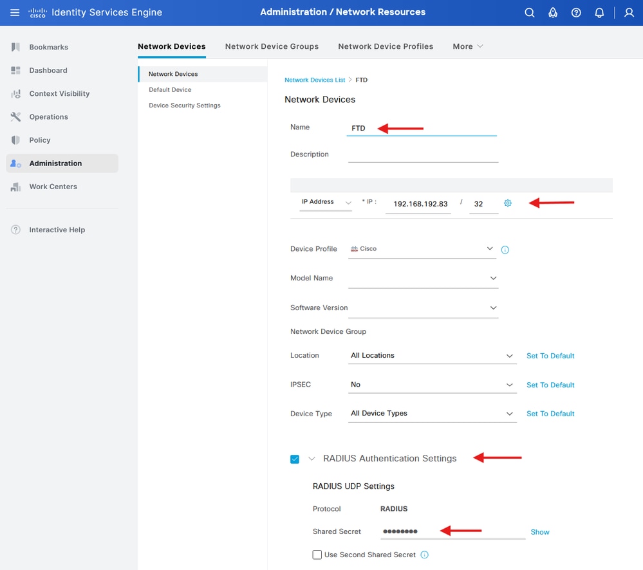Toggle RADIUS Authentication Settings checkbox
Screen dimensions: 643x570
tap(294, 459)
